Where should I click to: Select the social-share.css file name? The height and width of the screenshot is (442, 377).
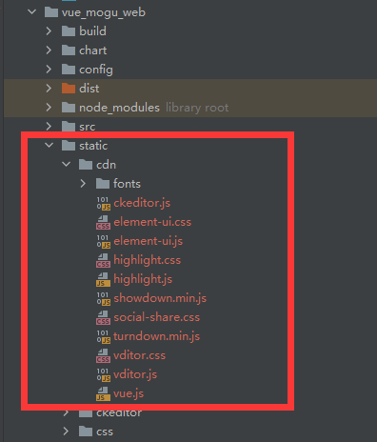click(156, 317)
